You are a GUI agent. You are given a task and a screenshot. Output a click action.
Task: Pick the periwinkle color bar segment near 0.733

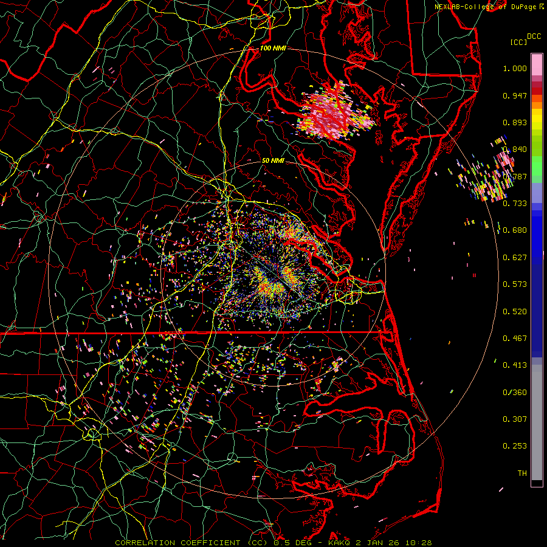click(x=537, y=193)
